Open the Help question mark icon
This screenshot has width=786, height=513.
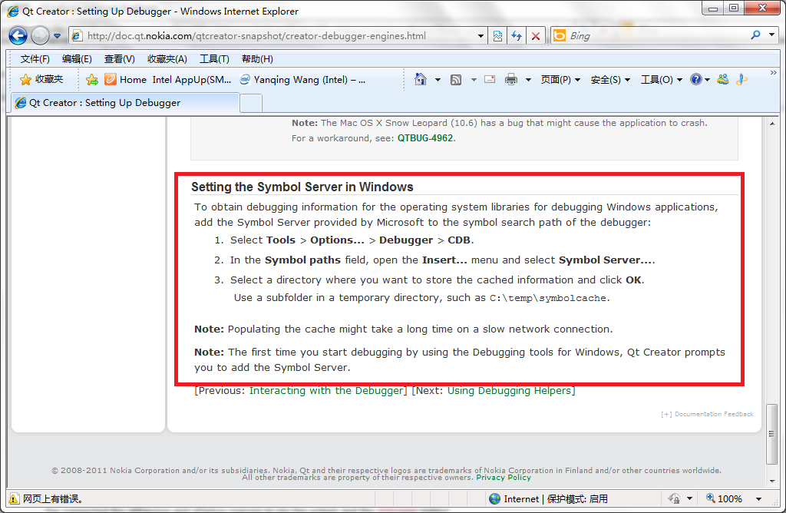click(695, 79)
